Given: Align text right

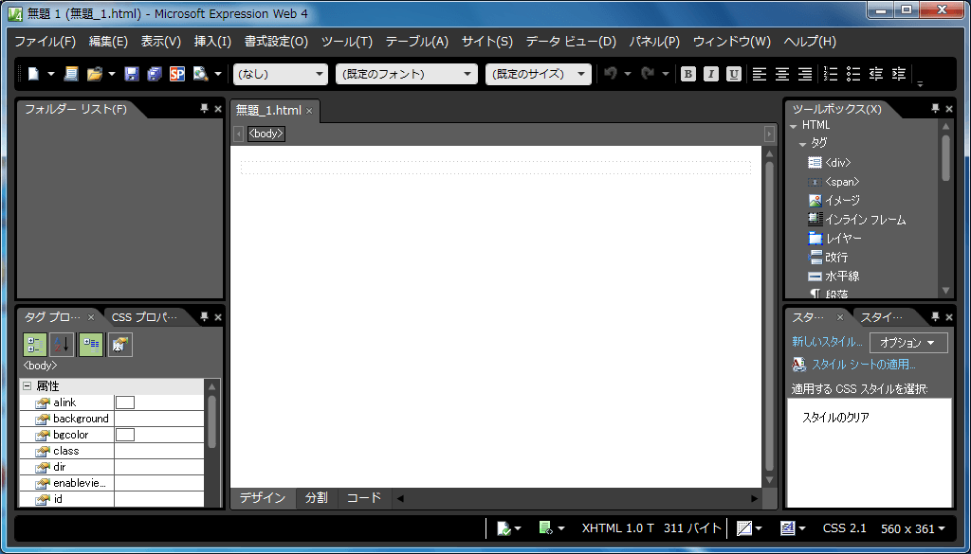Looking at the screenshot, I should click(x=805, y=74).
